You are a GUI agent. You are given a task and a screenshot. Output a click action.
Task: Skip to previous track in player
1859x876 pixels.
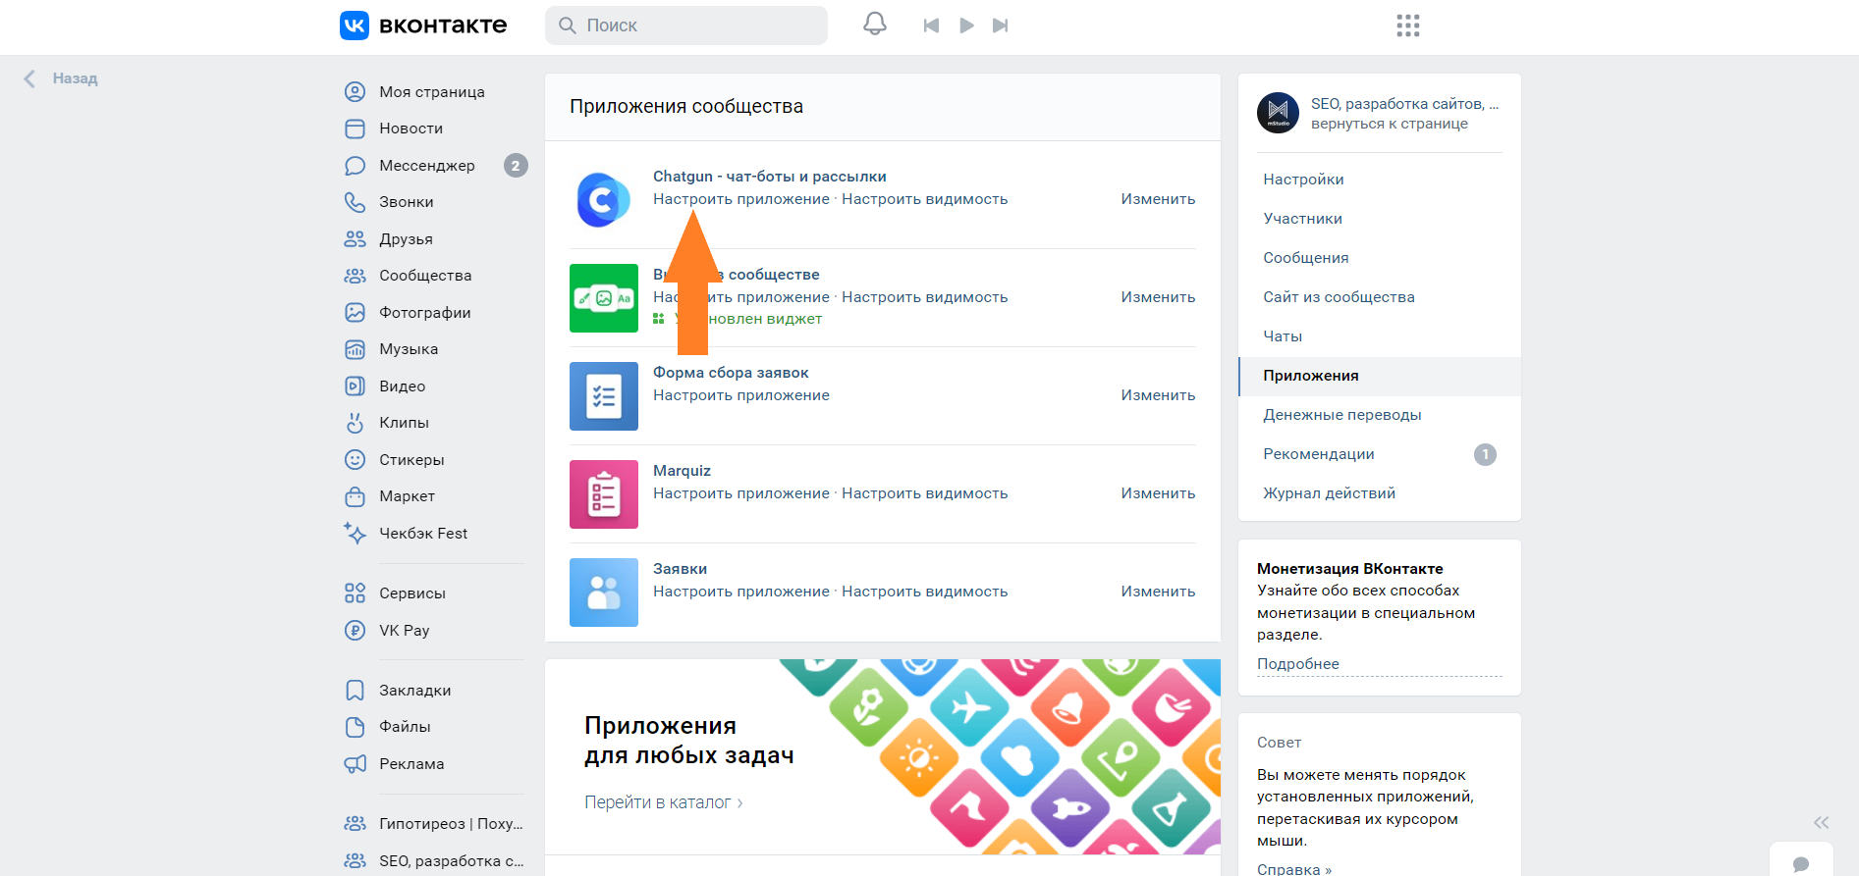coord(931,26)
